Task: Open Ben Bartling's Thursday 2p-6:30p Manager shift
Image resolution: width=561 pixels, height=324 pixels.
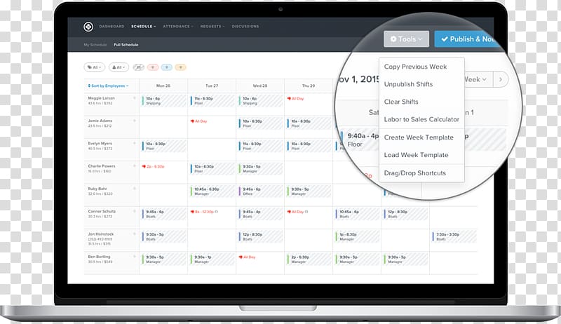Action: [309, 259]
